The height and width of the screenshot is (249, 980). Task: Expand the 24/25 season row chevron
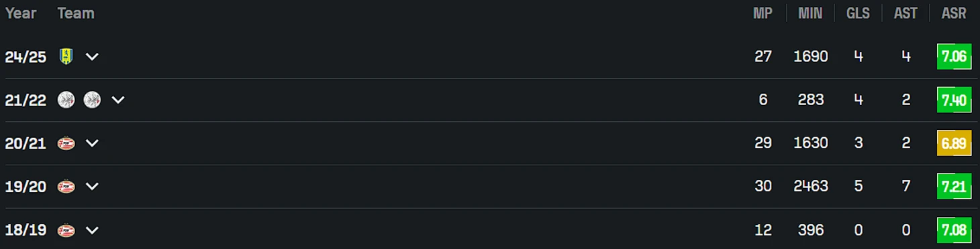92,57
